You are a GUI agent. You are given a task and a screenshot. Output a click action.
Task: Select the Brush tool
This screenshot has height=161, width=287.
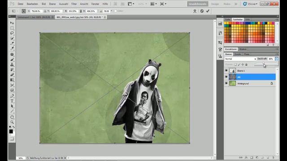12,59
